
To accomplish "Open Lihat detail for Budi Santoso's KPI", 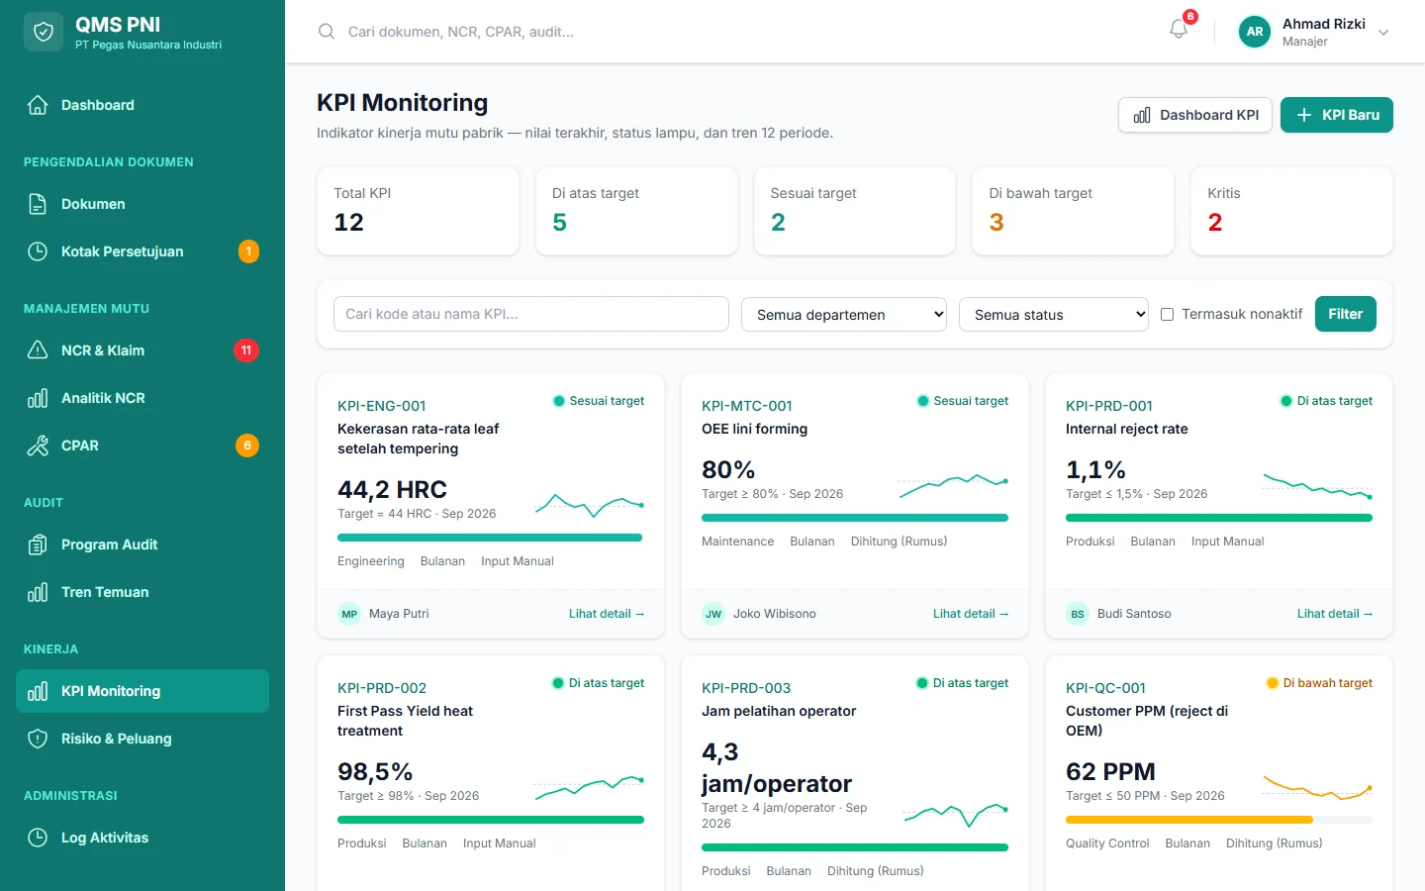I will pyautogui.click(x=1335, y=614).
